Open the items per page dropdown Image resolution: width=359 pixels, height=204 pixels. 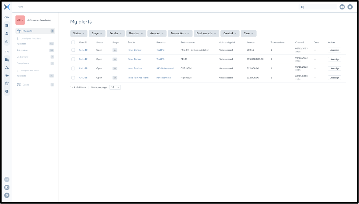pyautogui.click(x=115, y=87)
